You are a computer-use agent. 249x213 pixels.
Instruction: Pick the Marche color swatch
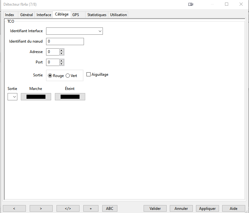tap(36, 97)
